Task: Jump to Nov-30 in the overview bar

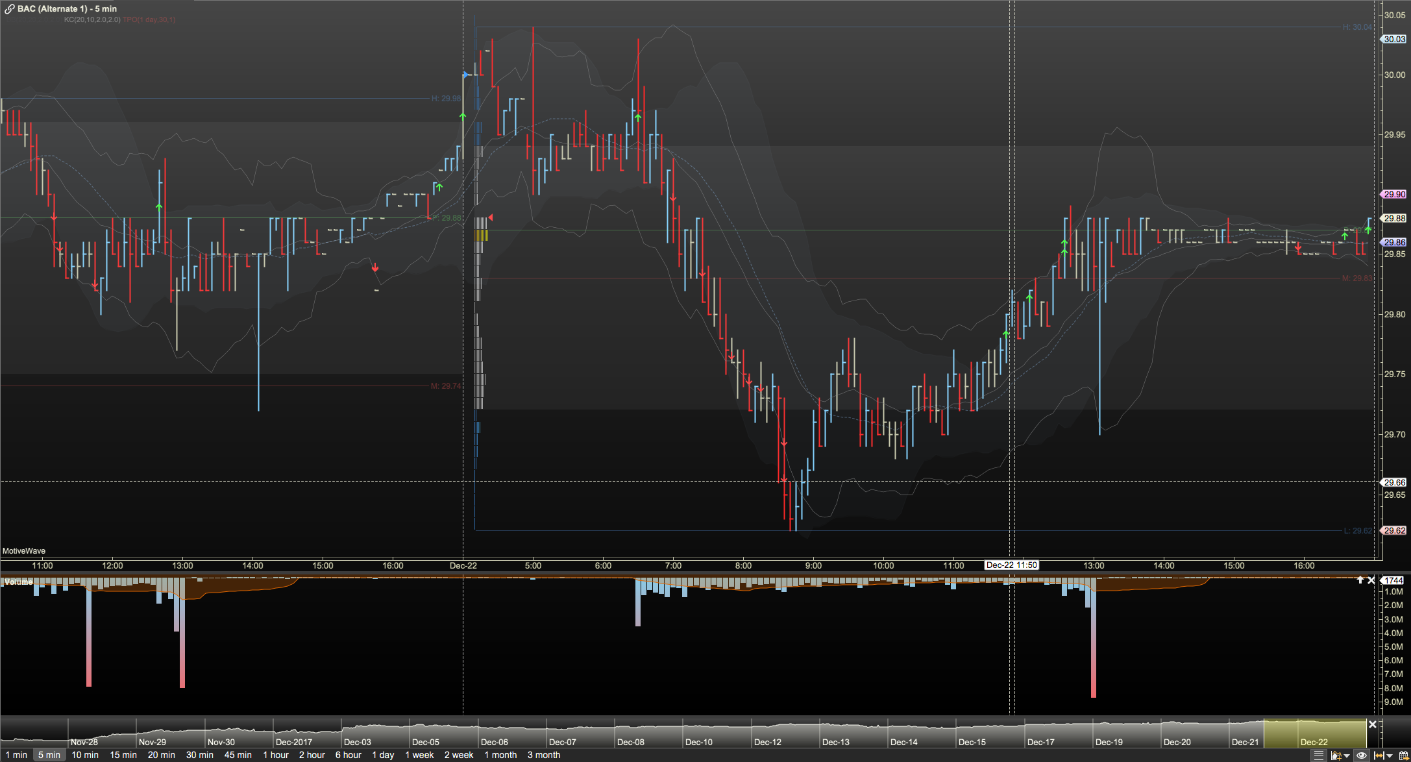Action: pos(221,742)
